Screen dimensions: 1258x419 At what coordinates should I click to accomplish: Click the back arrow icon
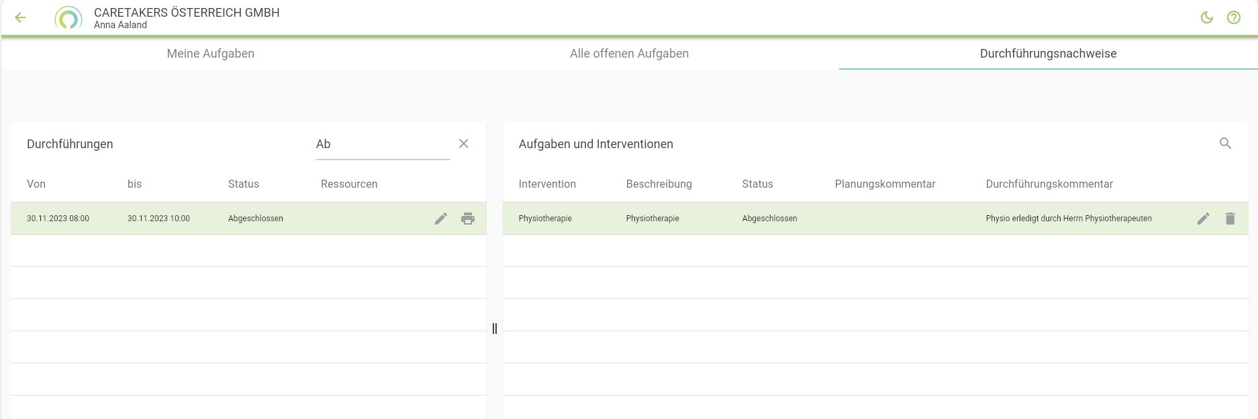point(20,18)
